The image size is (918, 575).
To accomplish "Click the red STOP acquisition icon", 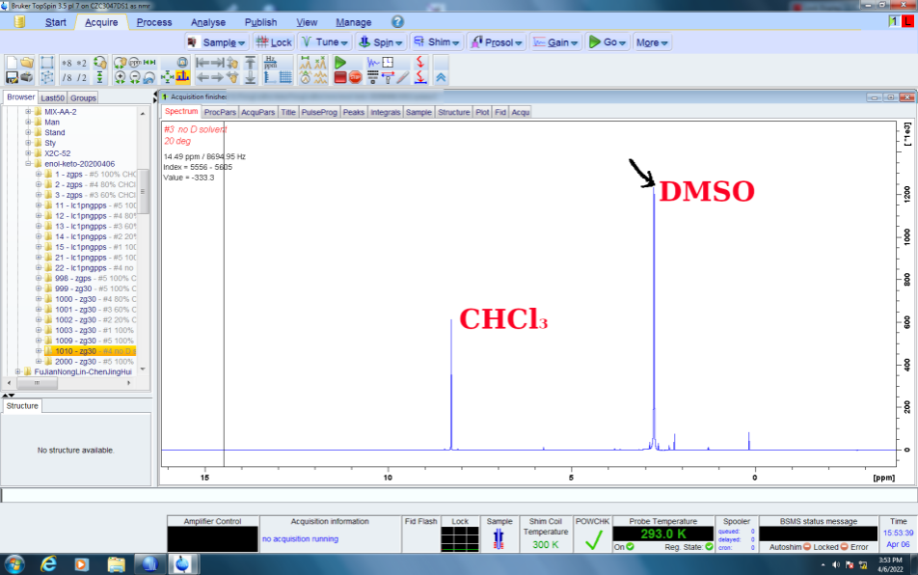I will [x=355, y=78].
